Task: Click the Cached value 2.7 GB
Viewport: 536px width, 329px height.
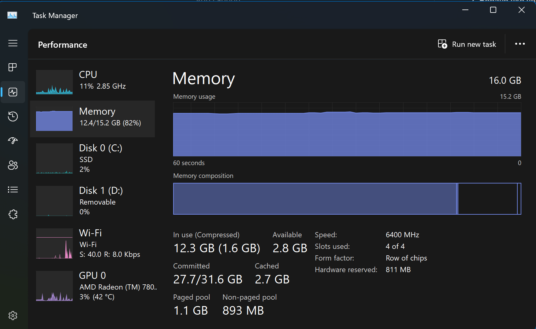Action: [x=272, y=279]
